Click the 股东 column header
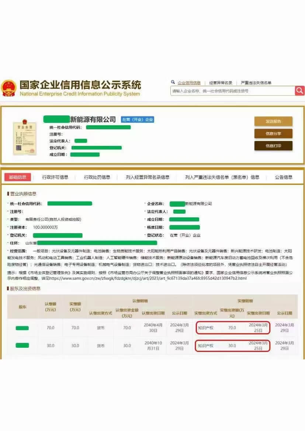305x431 pixels. click(22, 307)
